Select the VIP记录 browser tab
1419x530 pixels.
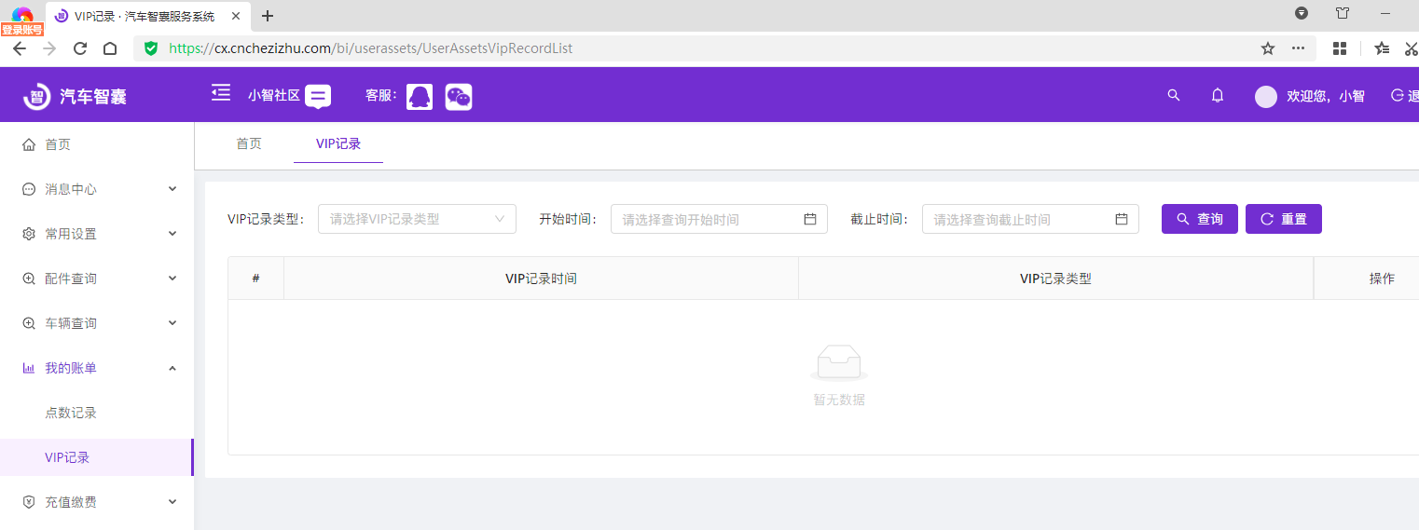click(x=147, y=16)
